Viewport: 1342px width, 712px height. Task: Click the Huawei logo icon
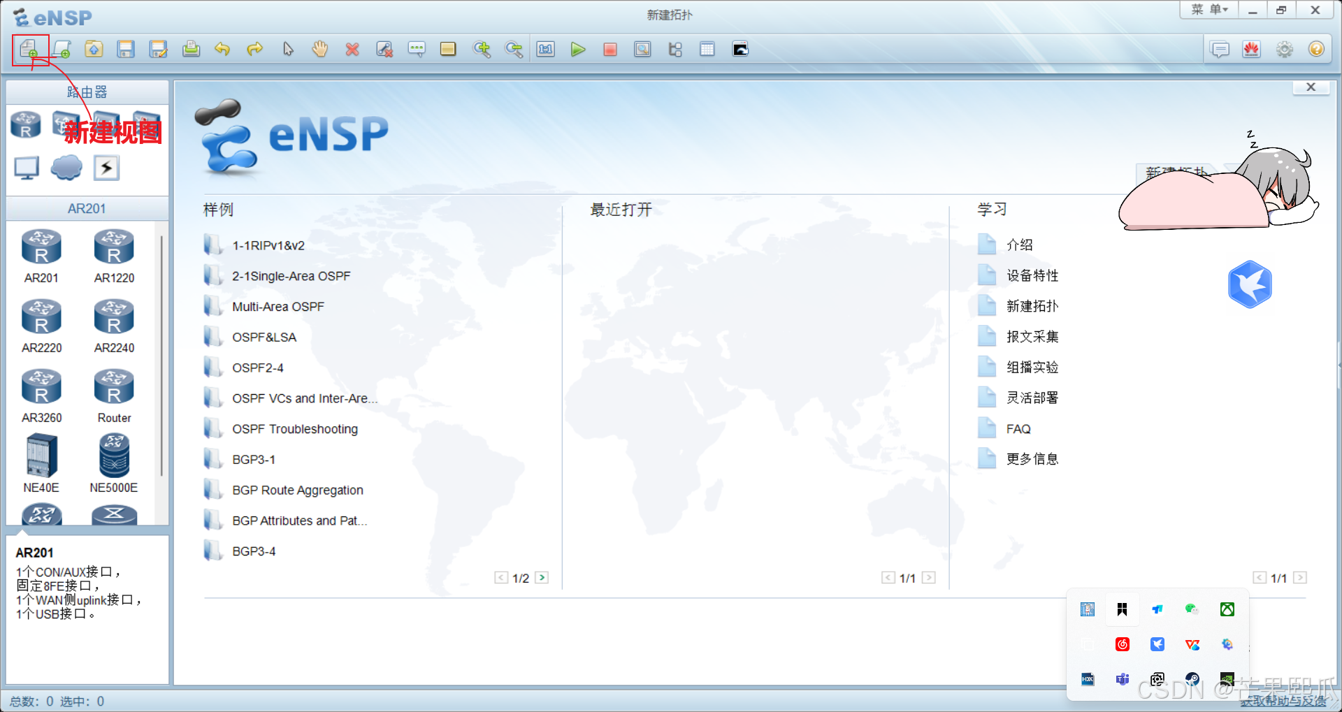pyautogui.click(x=1252, y=50)
